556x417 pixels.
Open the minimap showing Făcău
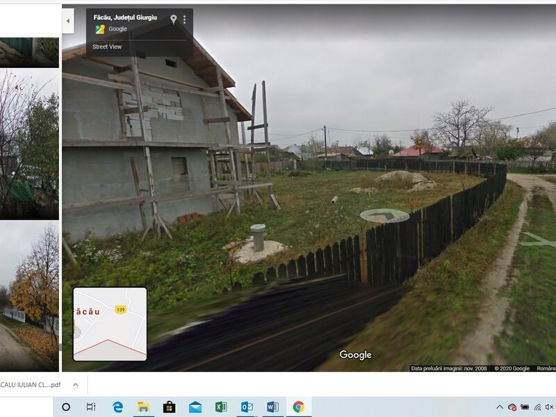tap(110, 324)
